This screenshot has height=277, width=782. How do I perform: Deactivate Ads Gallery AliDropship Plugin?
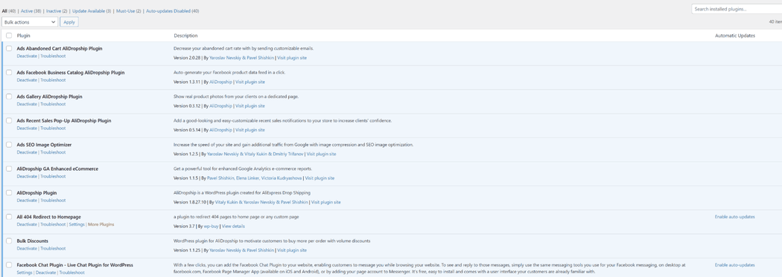point(27,105)
